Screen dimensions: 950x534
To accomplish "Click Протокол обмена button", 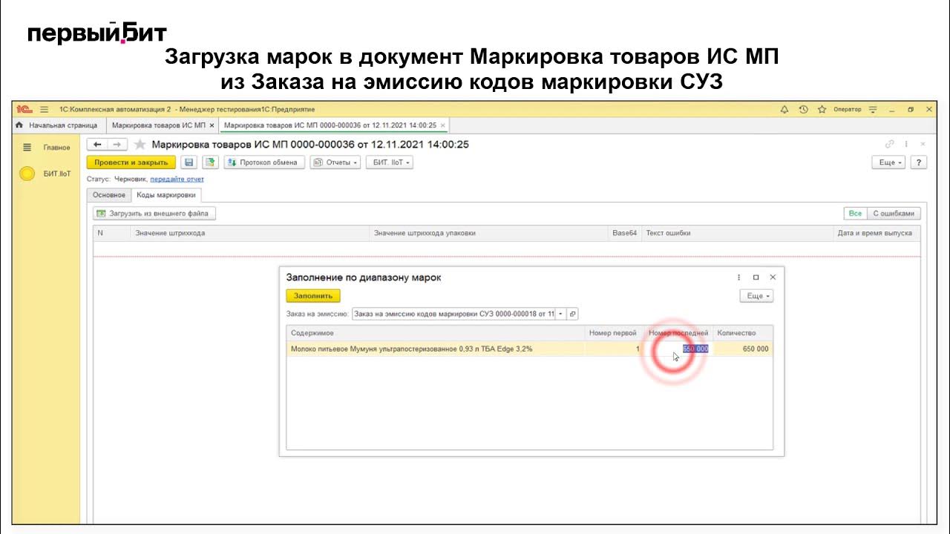I will (263, 162).
